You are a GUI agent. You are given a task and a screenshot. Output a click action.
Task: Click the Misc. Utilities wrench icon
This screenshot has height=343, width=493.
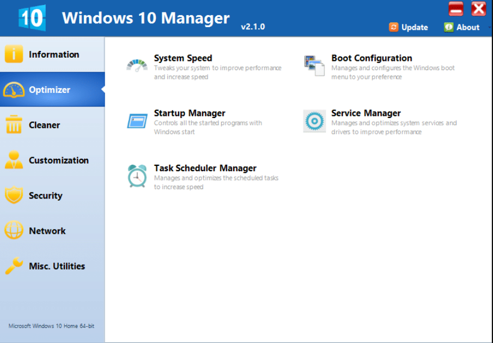click(x=14, y=266)
